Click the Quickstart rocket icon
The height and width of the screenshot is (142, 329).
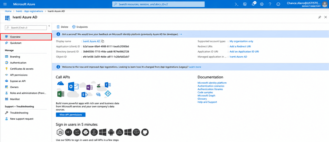coord(7,43)
